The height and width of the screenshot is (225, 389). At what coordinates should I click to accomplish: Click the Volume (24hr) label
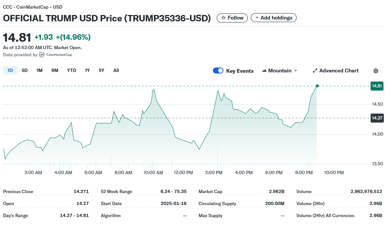click(x=311, y=204)
